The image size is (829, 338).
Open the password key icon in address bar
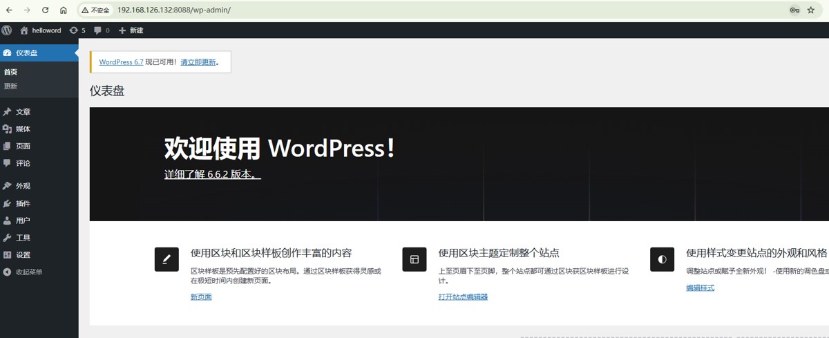coord(794,10)
